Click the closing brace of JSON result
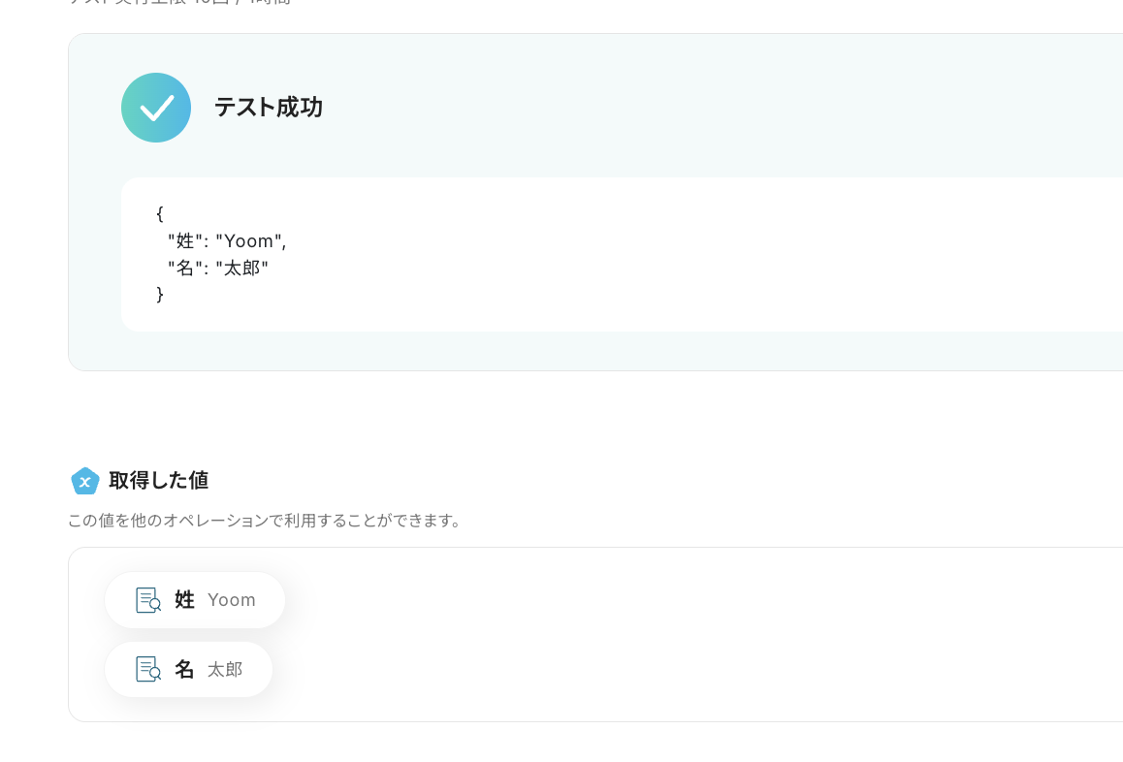This screenshot has width=1123, height=762. click(160, 295)
